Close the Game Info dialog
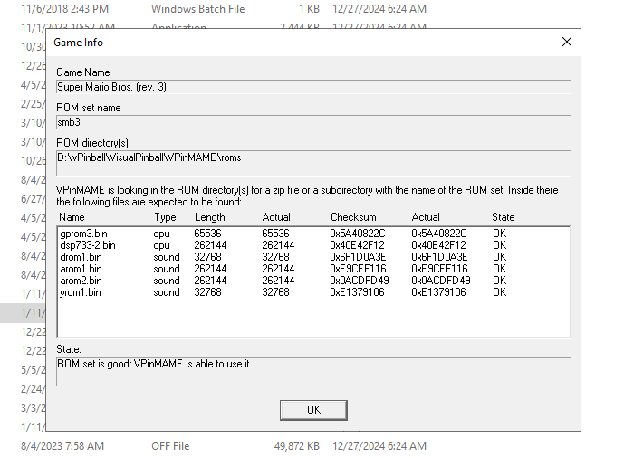 pos(567,42)
